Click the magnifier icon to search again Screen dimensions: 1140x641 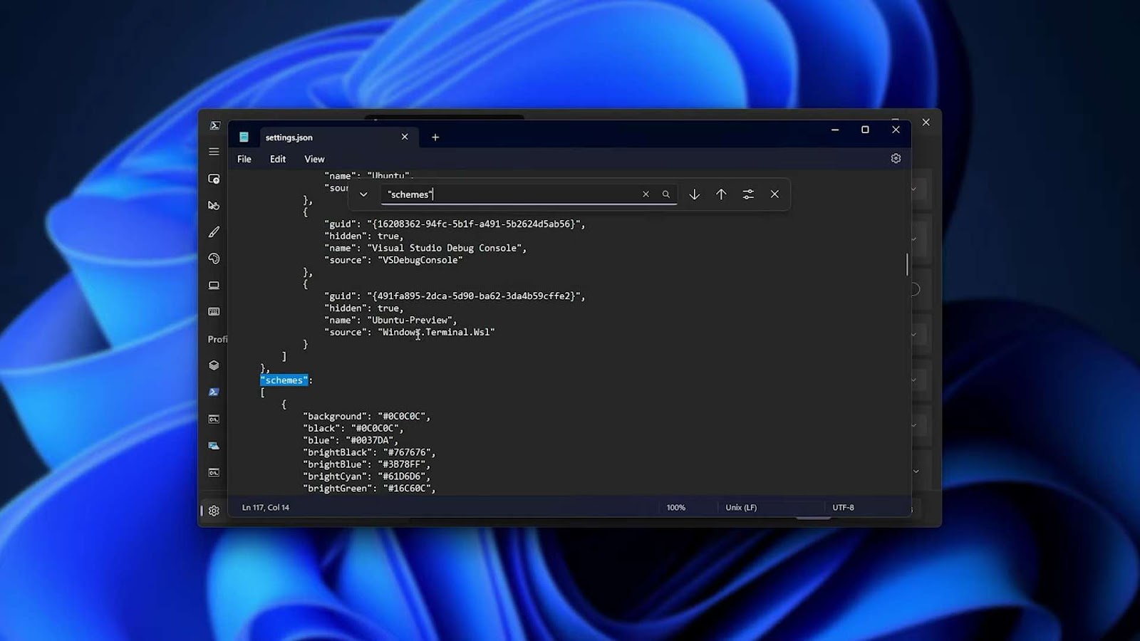pyautogui.click(x=665, y=194)
